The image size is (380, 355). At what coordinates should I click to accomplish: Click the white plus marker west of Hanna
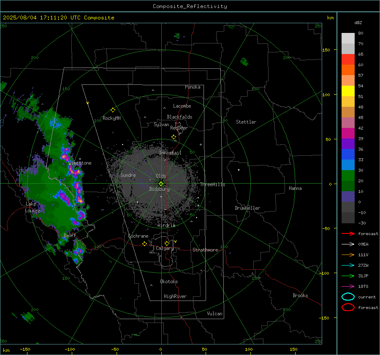coord(239,170)
